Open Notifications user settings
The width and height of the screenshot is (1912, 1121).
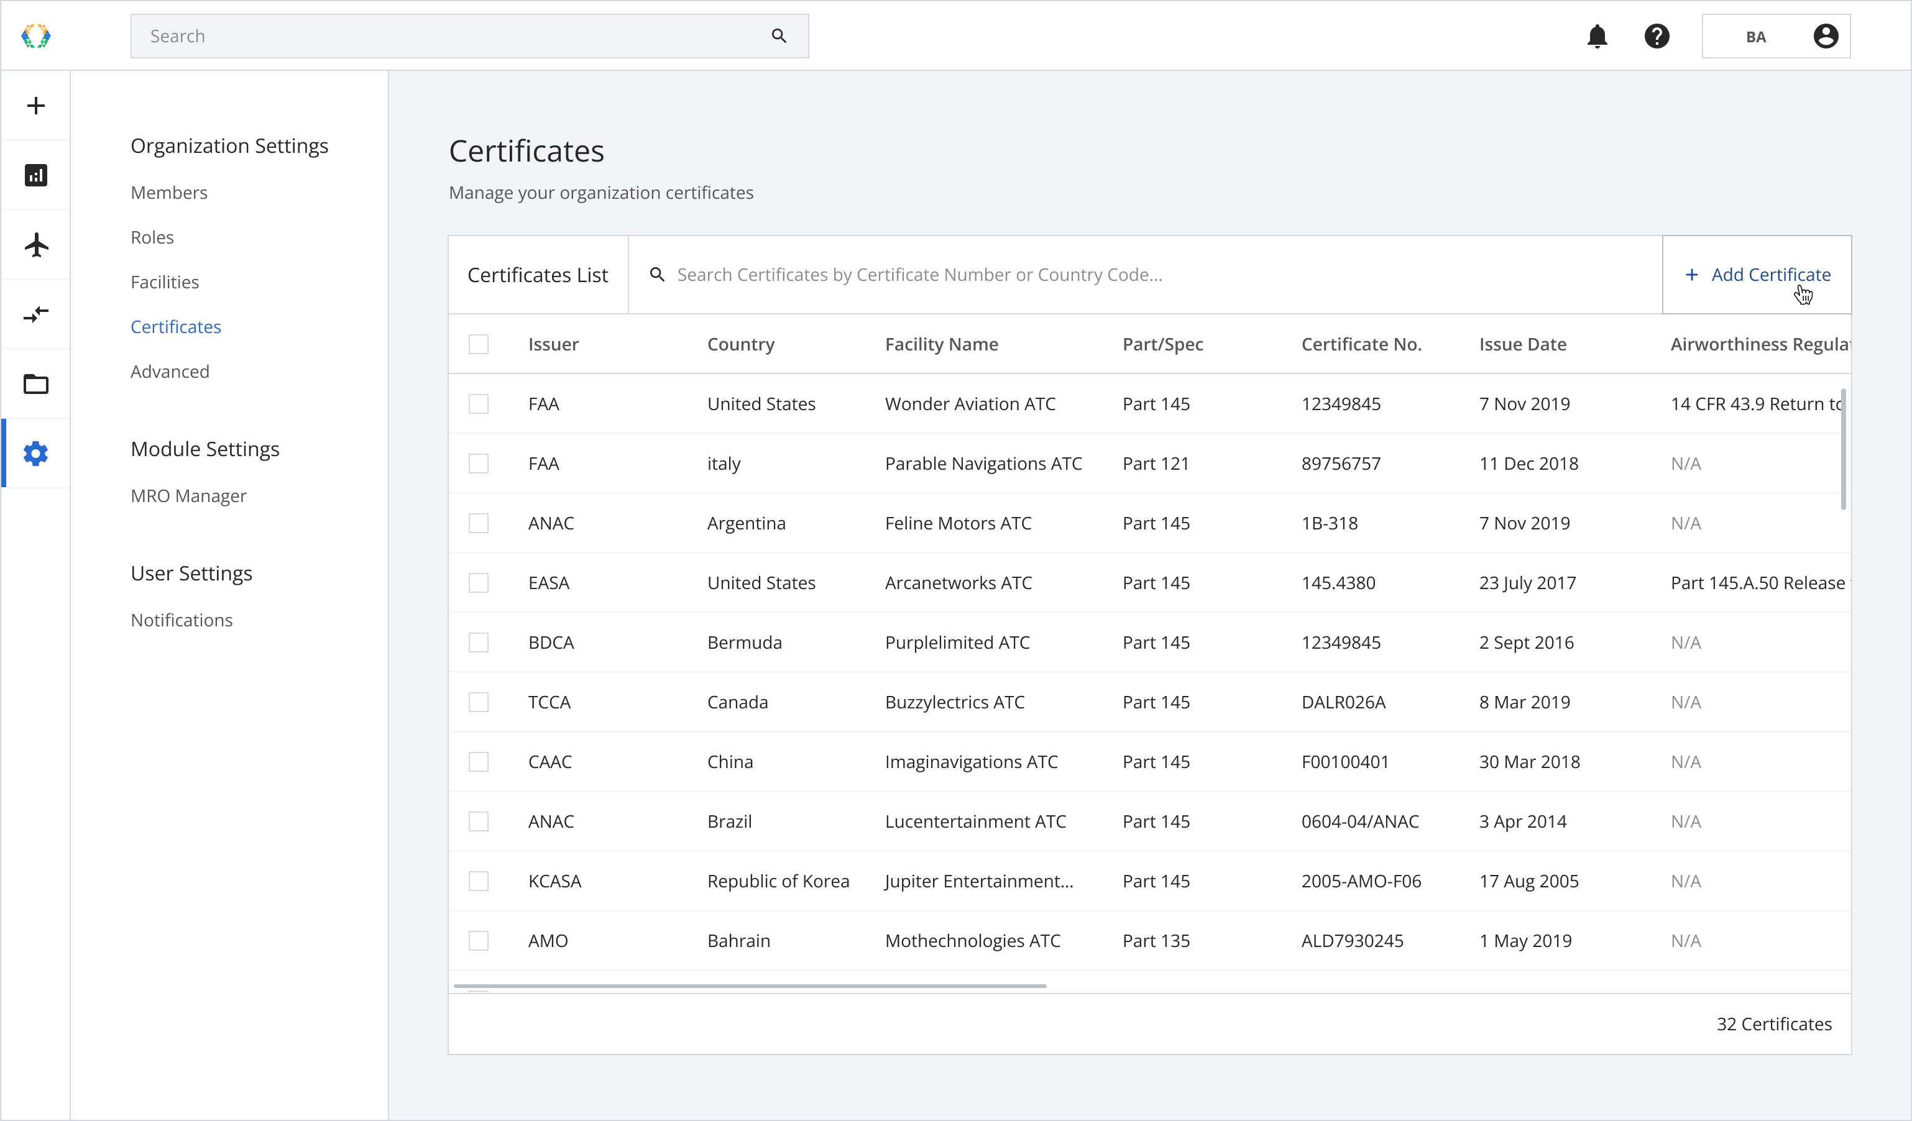[182, 620]
